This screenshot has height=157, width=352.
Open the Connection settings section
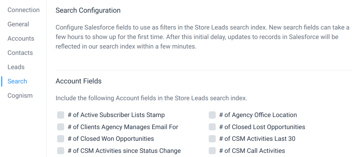pyautogui.click(x=24, y=10)
